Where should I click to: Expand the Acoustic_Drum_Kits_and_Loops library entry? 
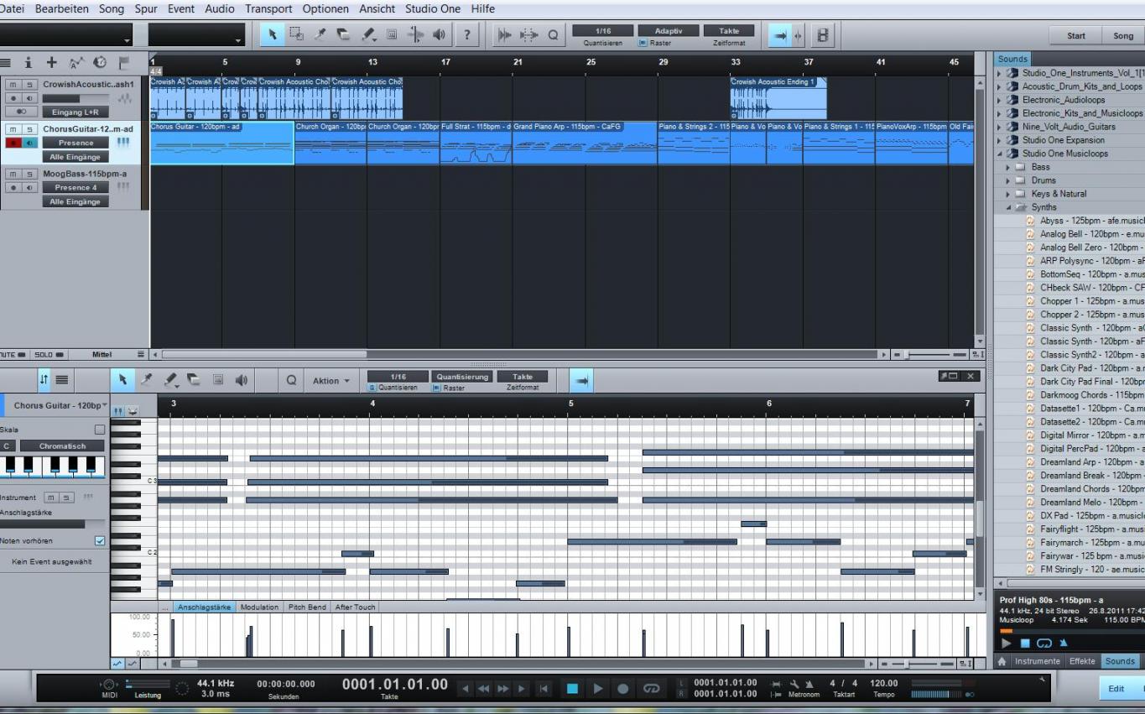[999, 86]
